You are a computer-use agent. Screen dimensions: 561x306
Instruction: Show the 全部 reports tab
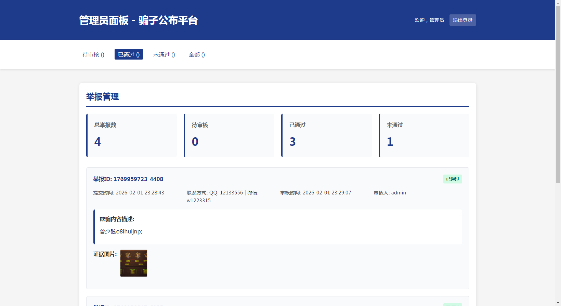(197, 55)
